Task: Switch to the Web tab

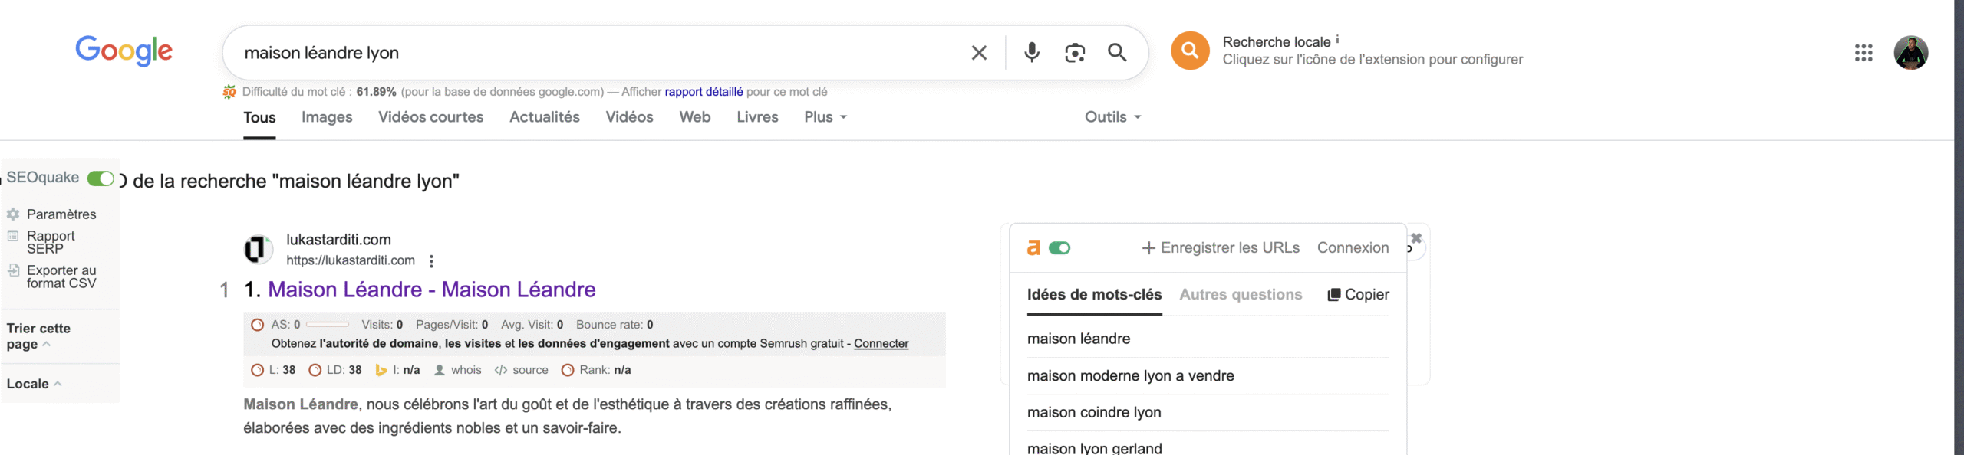Action: [695, 117]
